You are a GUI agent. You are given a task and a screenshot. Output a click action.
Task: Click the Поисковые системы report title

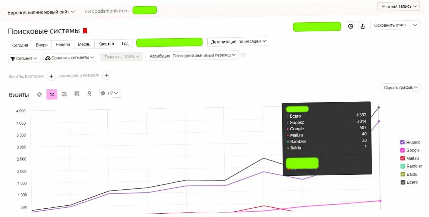pyautogui.click(x=44, y=31)
